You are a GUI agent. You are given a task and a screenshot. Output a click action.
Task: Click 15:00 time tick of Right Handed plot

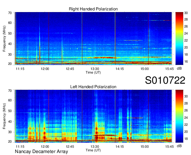coord(145,69)
